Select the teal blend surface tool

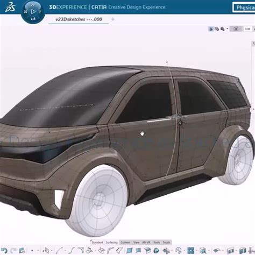(x=157, y=250)
